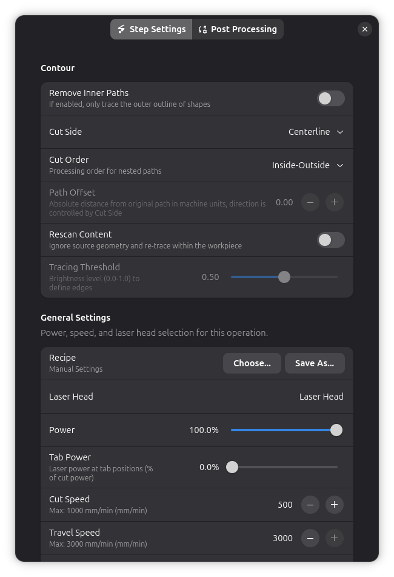The width and height of the screenshot is (394, 577).
Task: Click the Power slider handle
Action: pyautogui.click(x=336, y=430)
